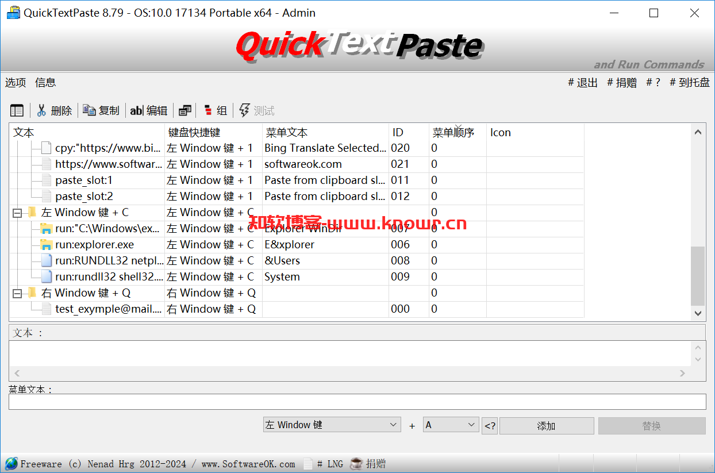Click the QuickTextPaste title bar app icon
The height and width of the screenshot is (473, 715).
tap(13, 13)
